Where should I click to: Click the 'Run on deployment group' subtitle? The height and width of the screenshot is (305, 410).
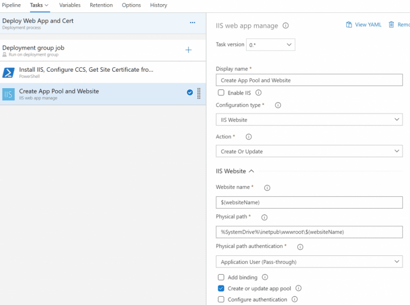[x=33, y=55]
